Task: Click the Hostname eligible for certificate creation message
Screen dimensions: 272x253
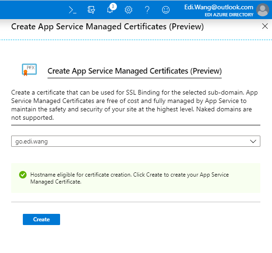Action: point(129,178)
